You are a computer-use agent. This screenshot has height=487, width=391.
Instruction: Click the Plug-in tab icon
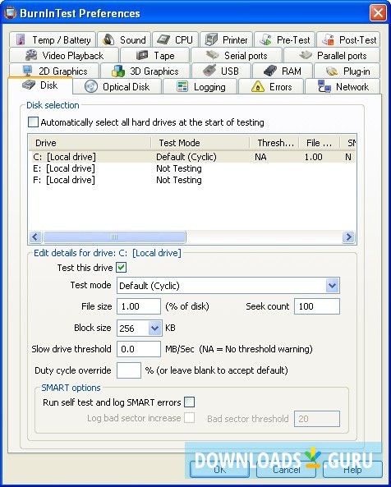coord(332,71)
